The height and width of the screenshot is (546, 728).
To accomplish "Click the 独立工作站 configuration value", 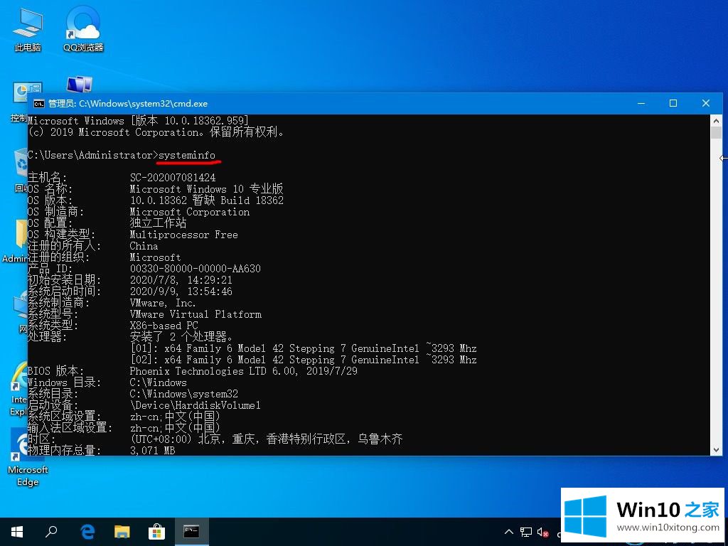I will [159, 223].
